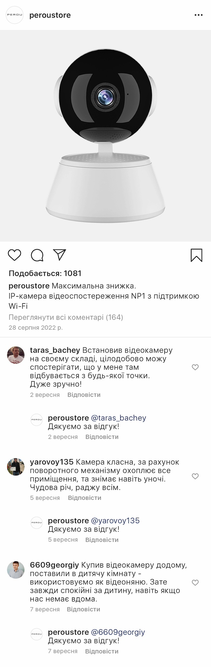The width and height of the screenshot is (211, 667).
Task: Expand all 164 comments
Action: click(66, 317)
